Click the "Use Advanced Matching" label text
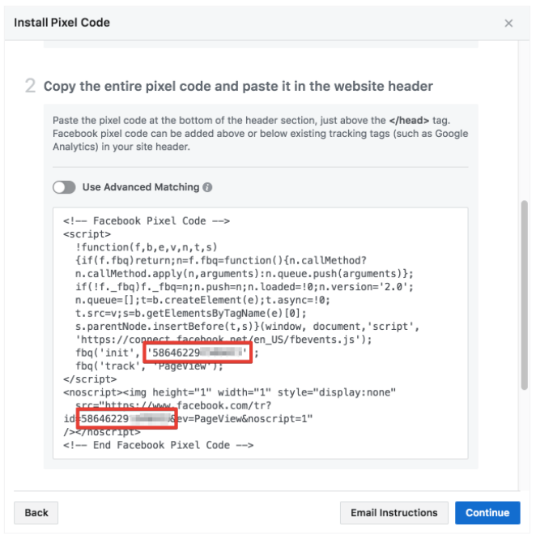The image size is (536, 539). click(141, 187)
